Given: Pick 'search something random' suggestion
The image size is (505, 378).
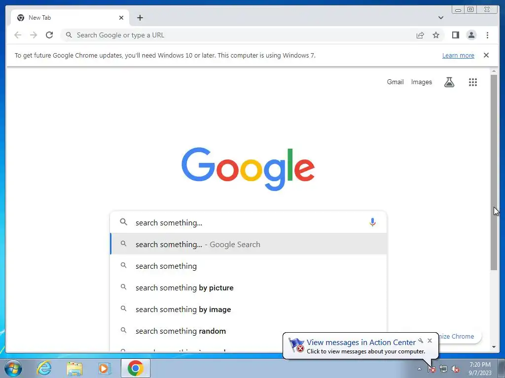Looking at the screenshot, I should pos(249,331).
